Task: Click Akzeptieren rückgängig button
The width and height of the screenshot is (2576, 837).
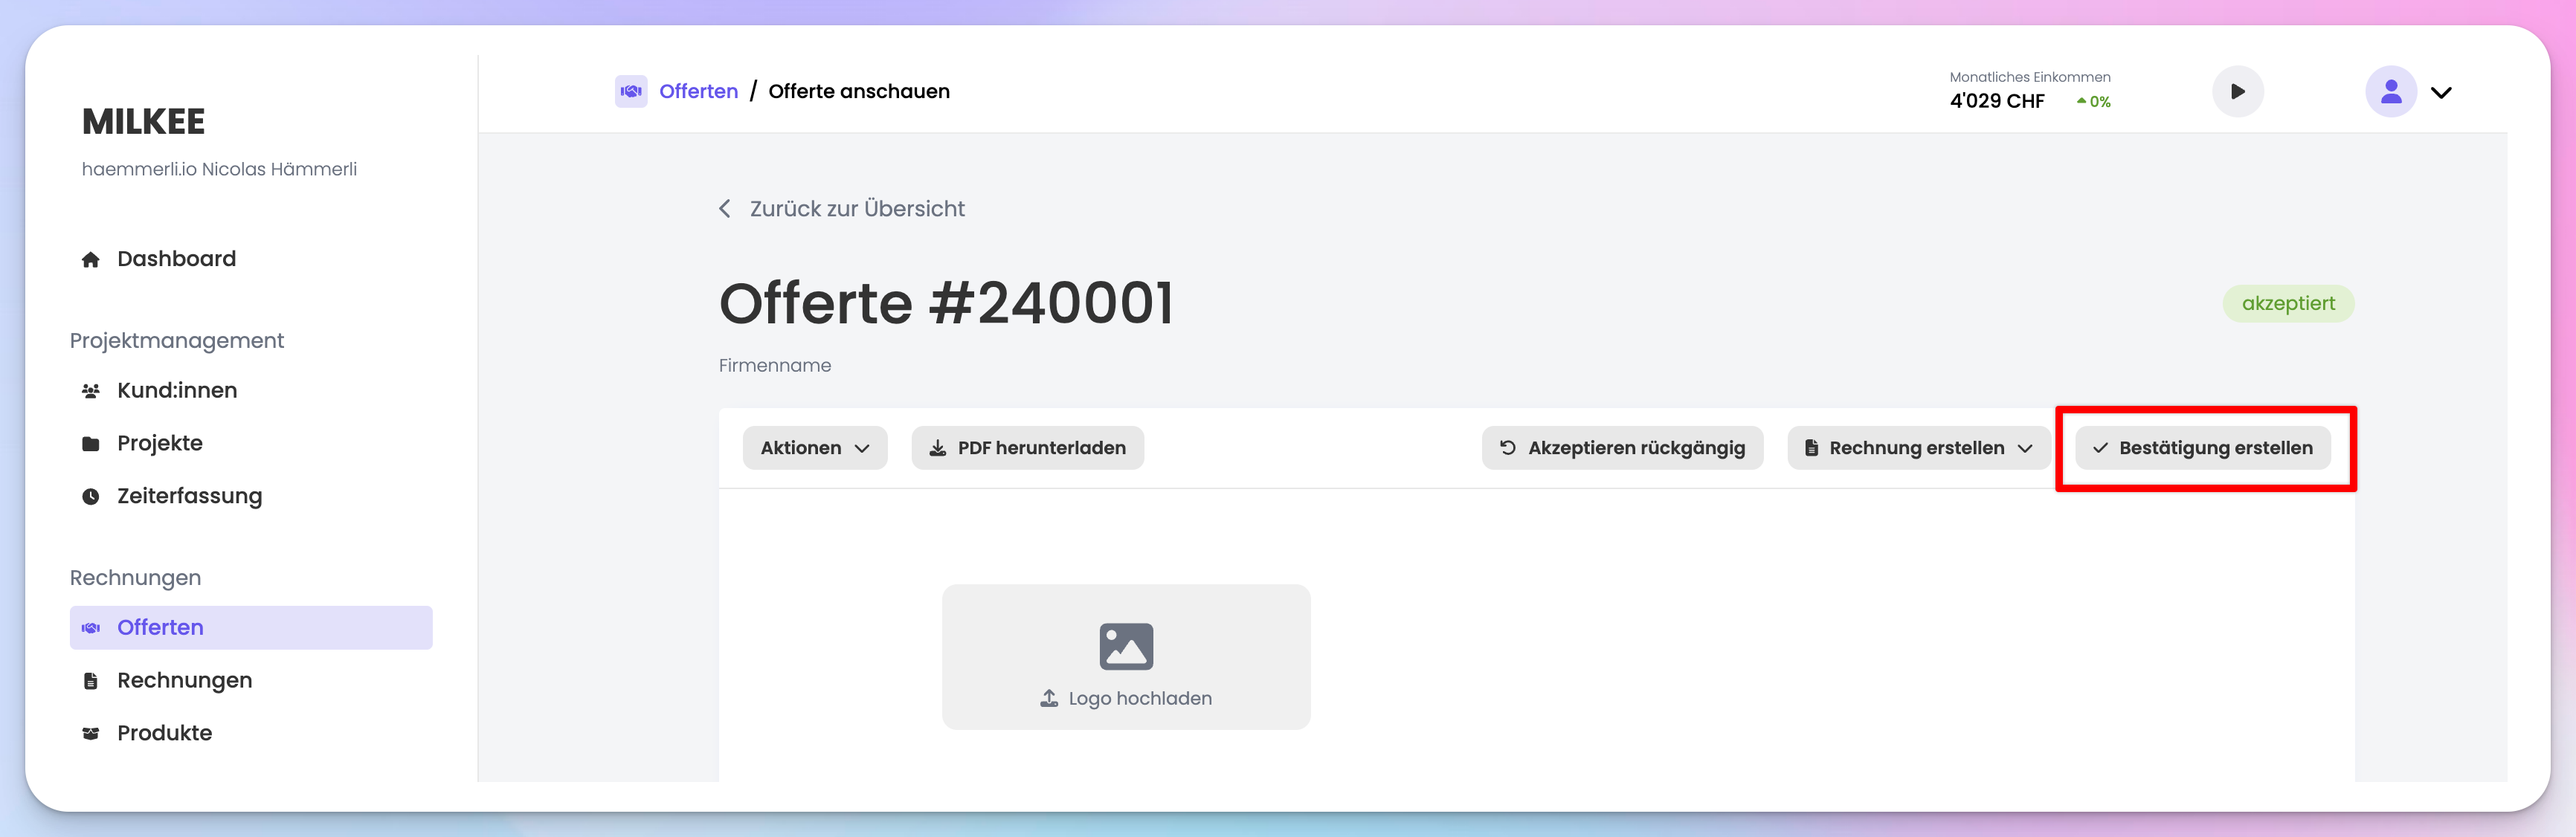Action: point(1622,448)
